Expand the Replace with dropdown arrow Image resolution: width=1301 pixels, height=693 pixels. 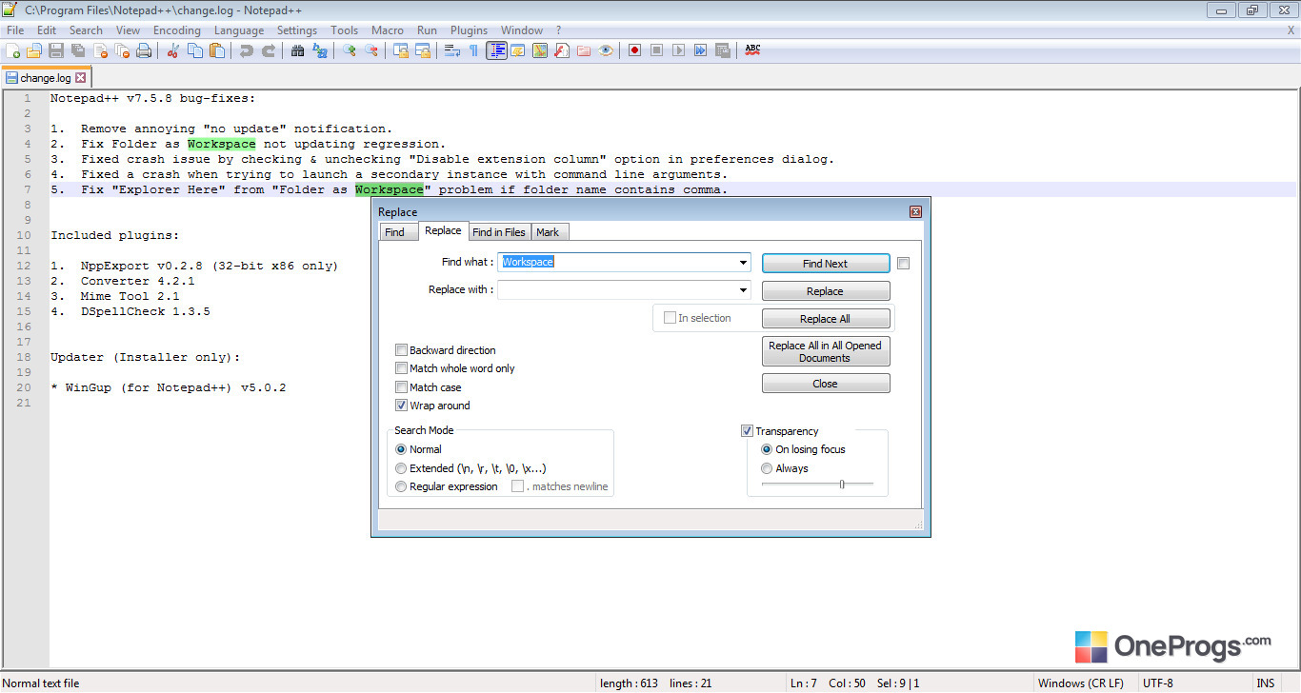(743, 289)
